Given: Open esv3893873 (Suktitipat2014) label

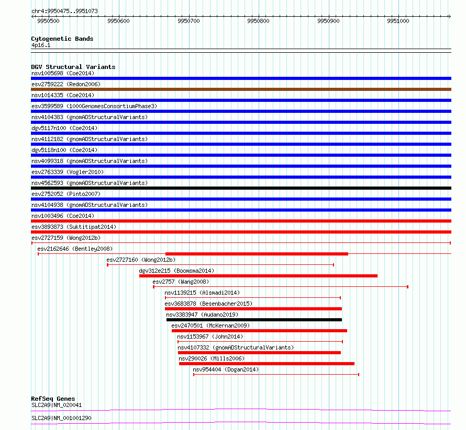Looking at the screenshot, I should [x=74, y=227].
